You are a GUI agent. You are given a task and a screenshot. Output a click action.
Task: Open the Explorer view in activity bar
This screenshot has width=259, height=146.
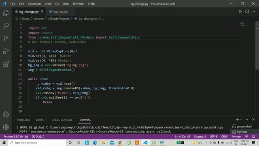[6, 13]
